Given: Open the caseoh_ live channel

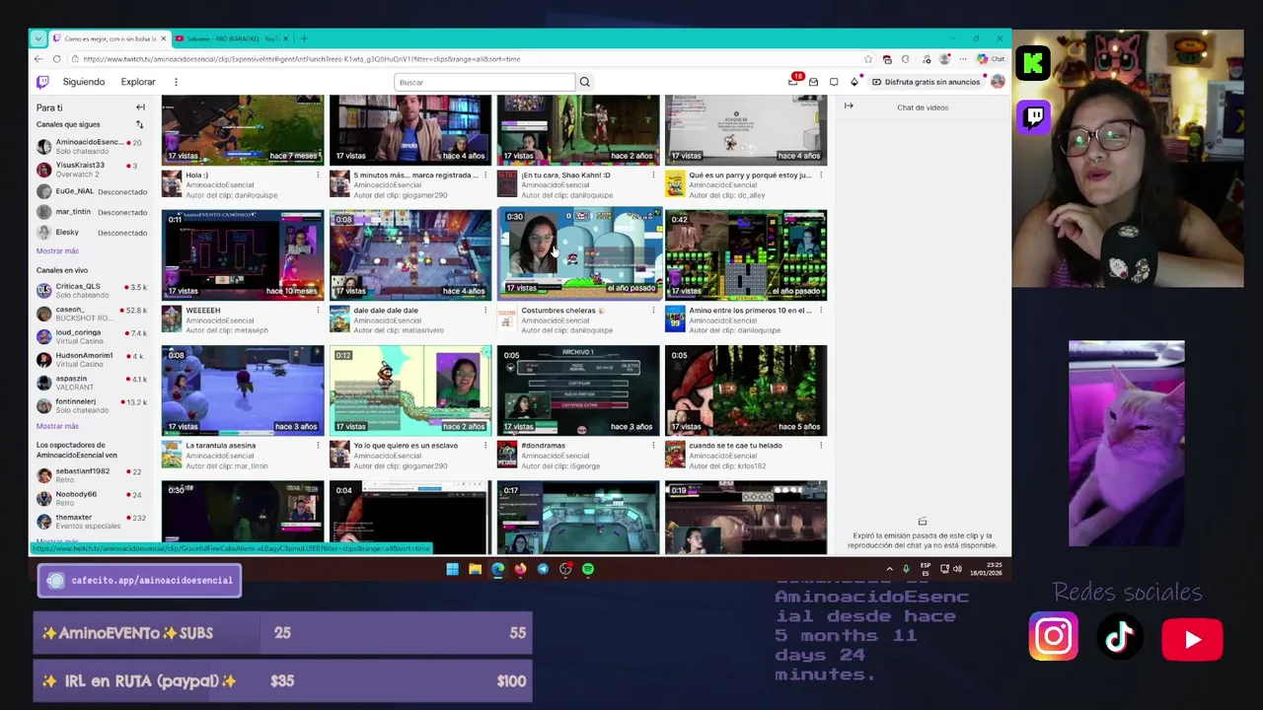Looking at the screenshot, I should click(91, 314).
